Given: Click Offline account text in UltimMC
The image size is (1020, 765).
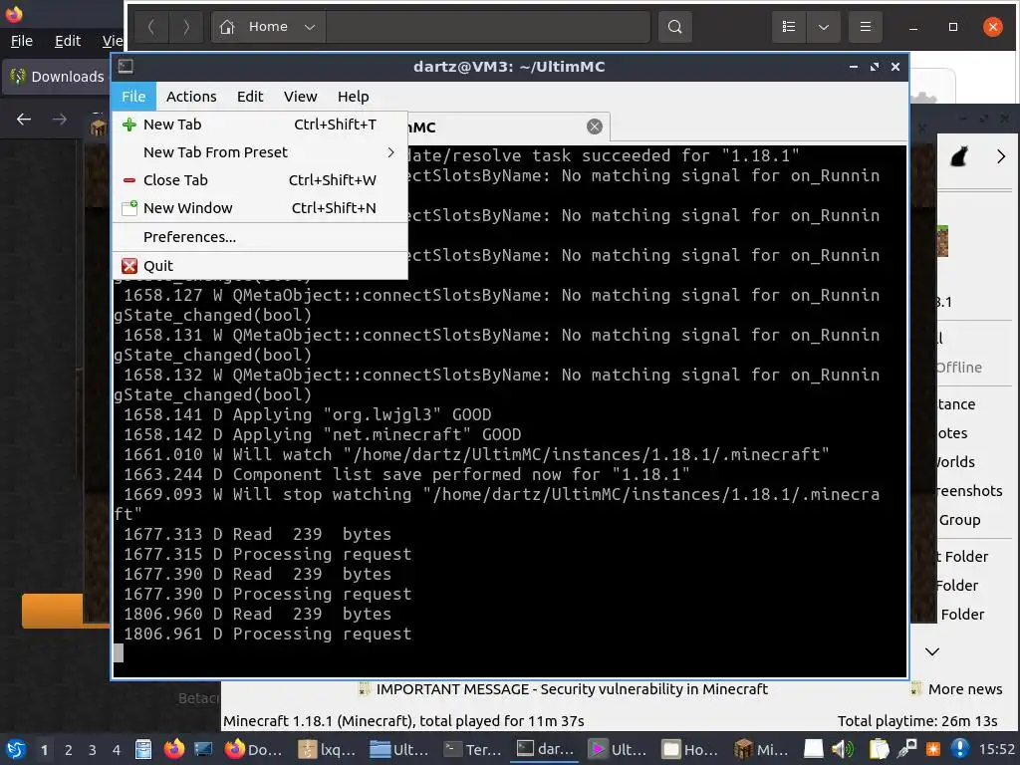Looking at the screenshot, I should click(x=959, y=368).
